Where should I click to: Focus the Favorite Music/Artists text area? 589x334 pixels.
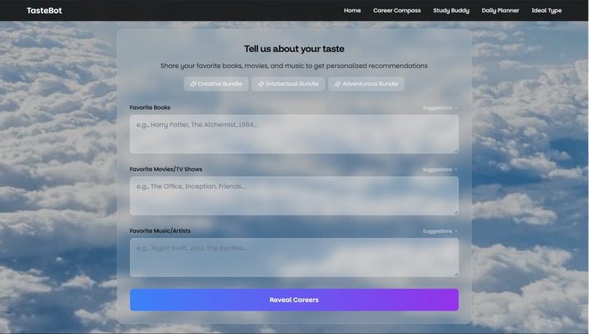click(294, 257)
